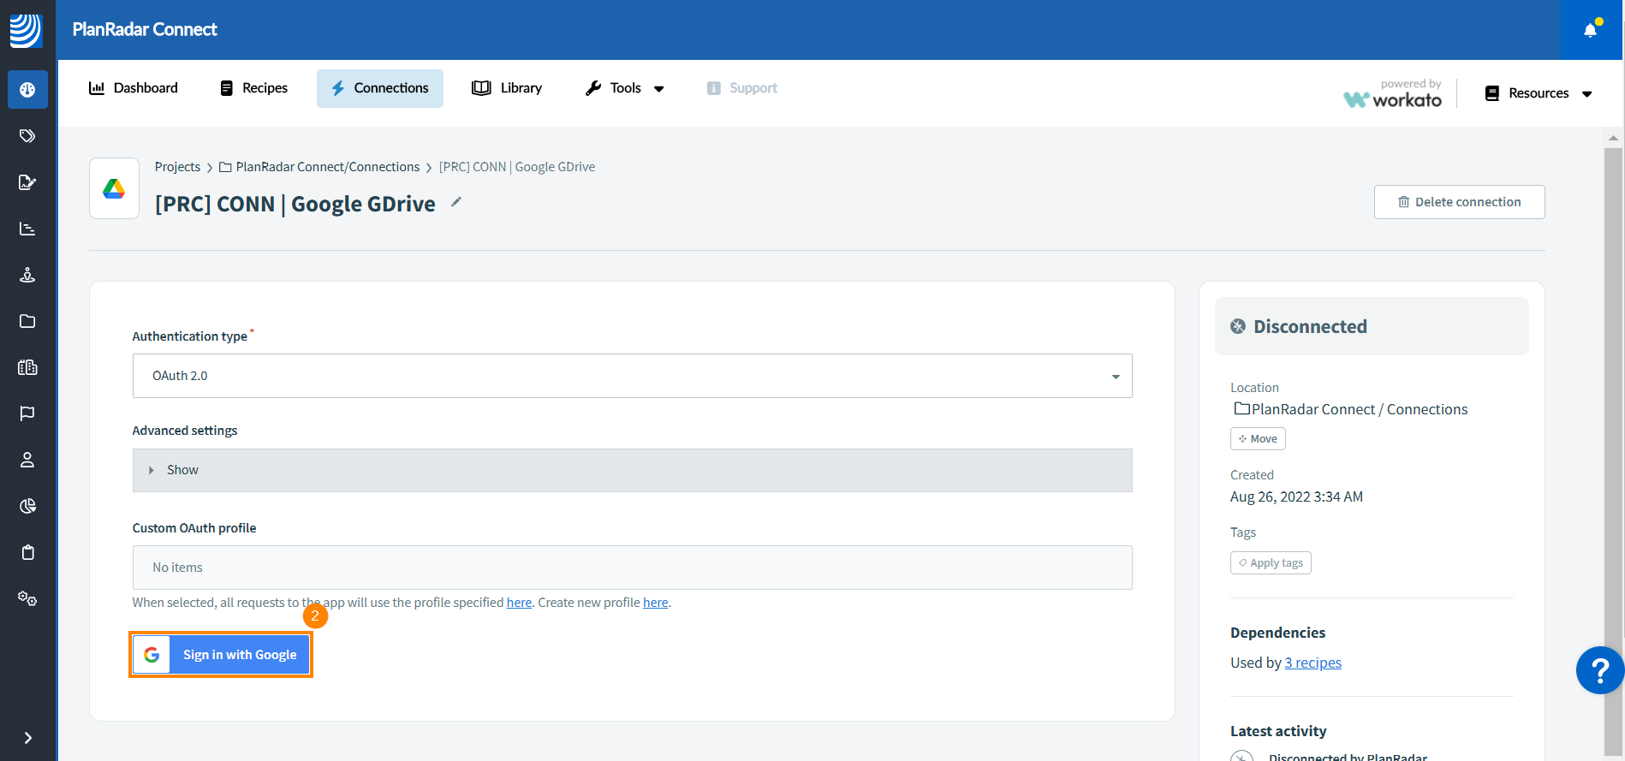
Task: Open the map location pin icon in the sidebar
Action: [x=27, y=275]
